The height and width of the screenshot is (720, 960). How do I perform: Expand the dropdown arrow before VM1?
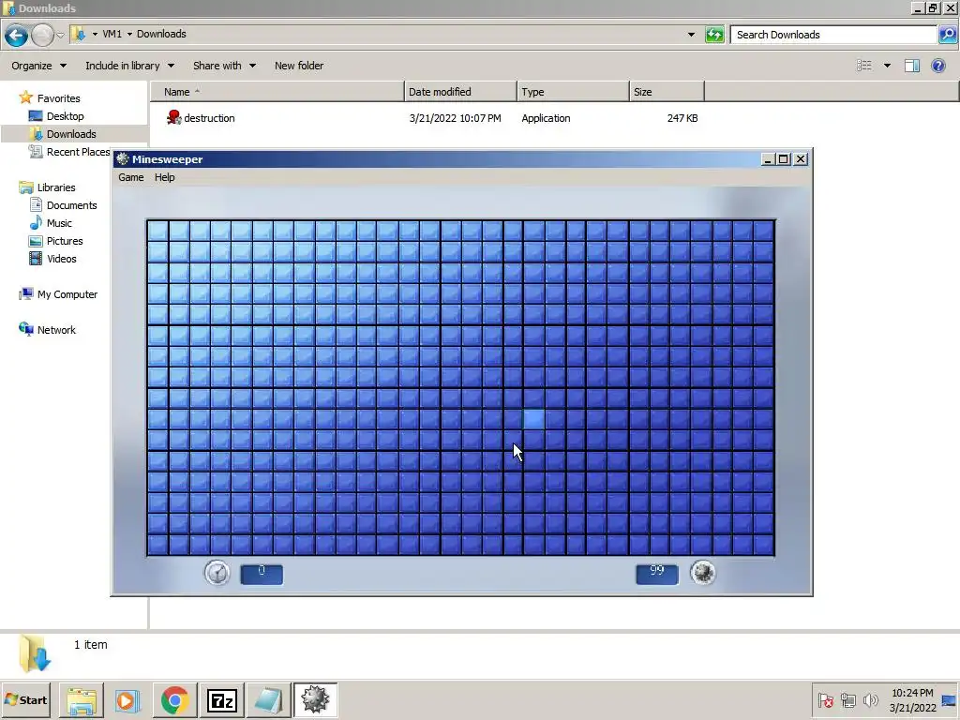95,35
